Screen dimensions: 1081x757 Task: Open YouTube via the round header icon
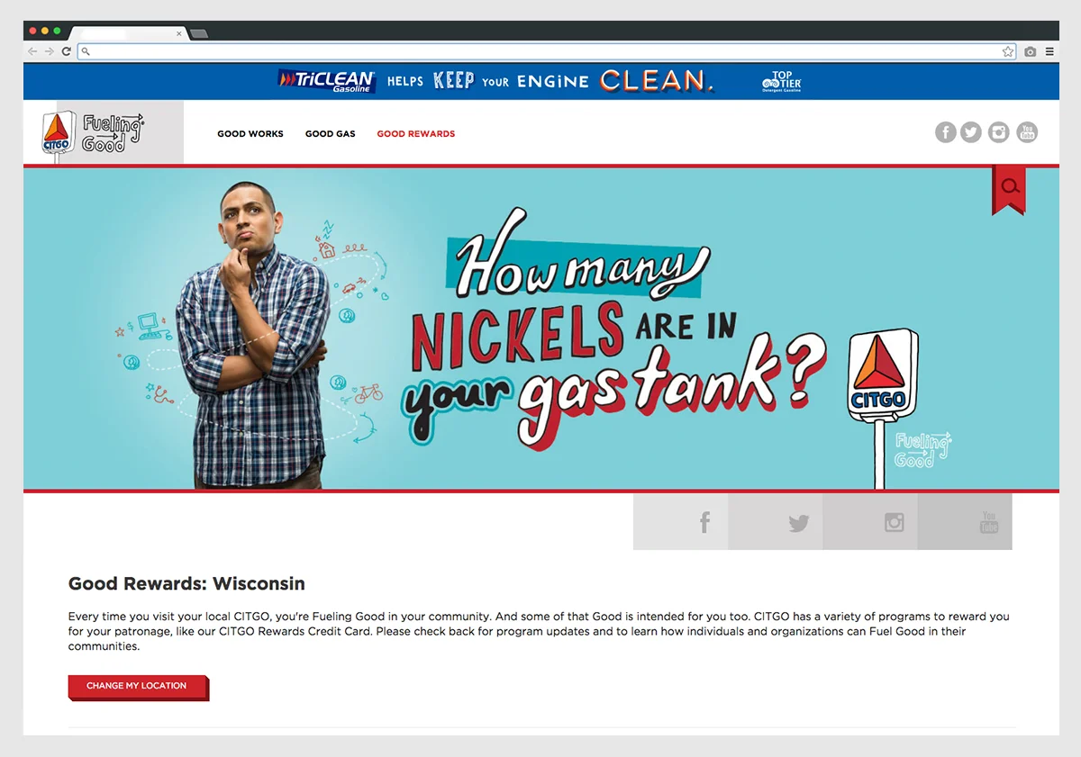coord(1027,132)
